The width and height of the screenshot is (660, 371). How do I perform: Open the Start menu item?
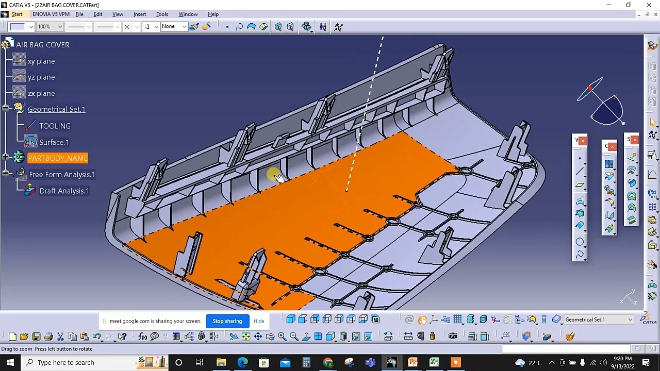point(17,14)
